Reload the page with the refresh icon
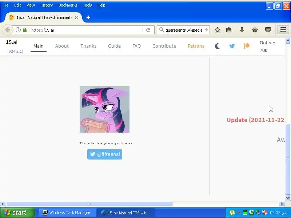The image size is (291, 218). (x=148, y=30)
